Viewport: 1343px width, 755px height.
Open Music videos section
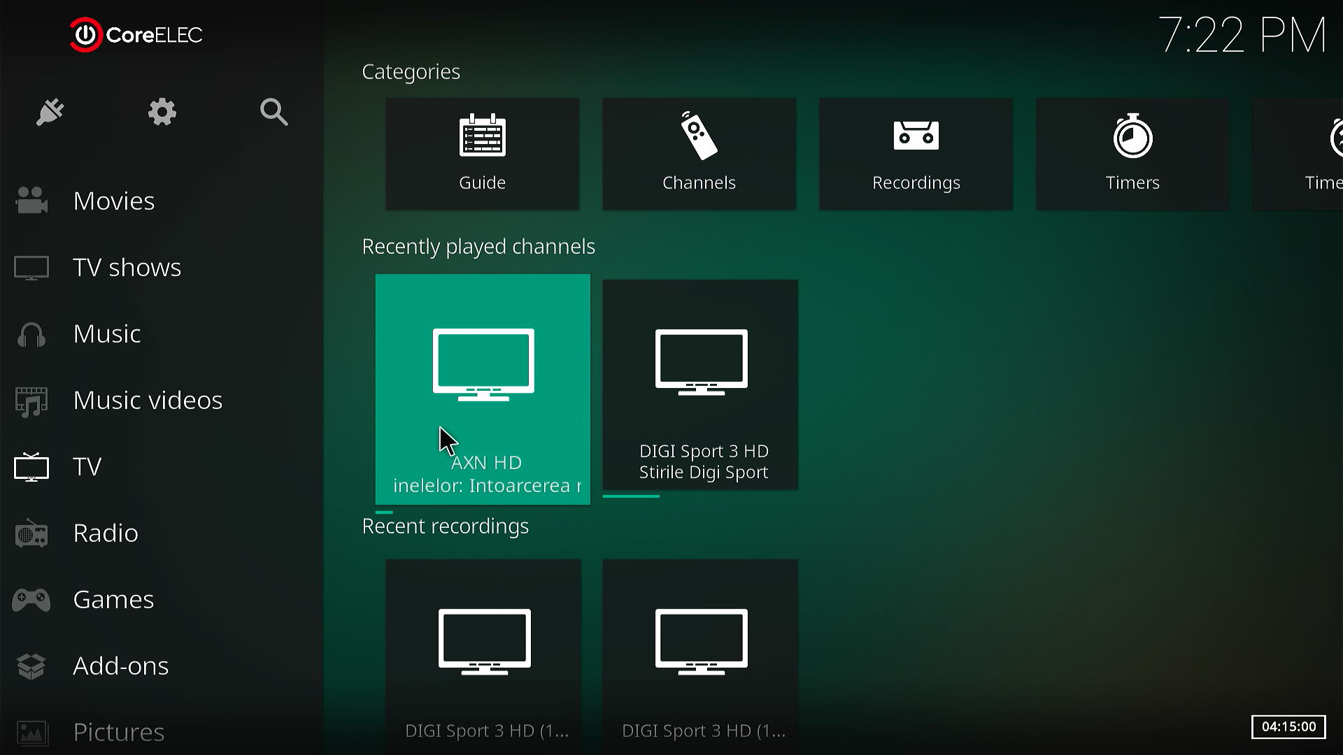pos(148,401)
